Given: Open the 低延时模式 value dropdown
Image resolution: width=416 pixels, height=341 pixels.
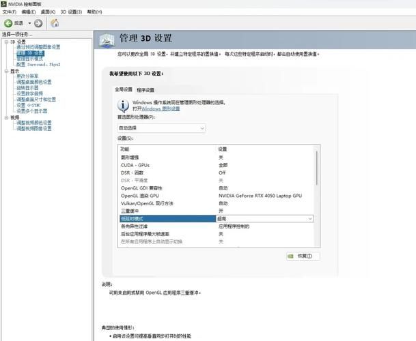Looking at the screenshot, I should tap(309, 218).
